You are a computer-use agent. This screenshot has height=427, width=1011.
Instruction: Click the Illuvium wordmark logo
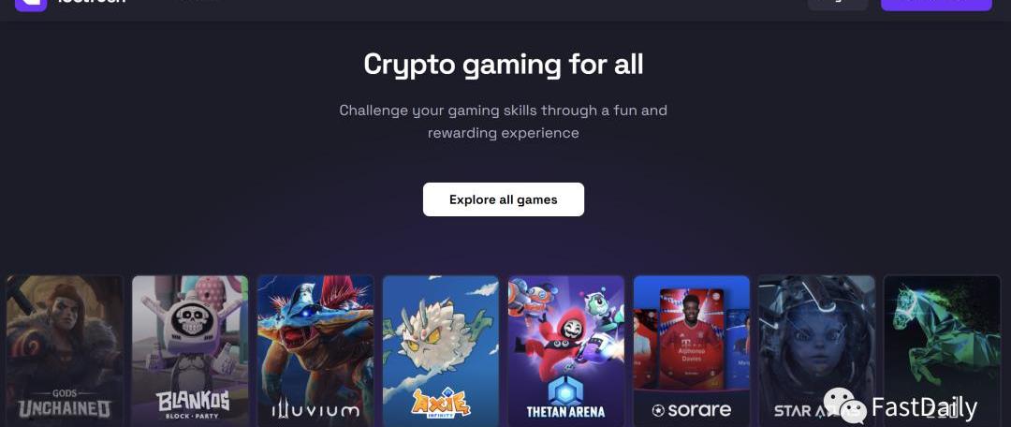pos(315,410)
